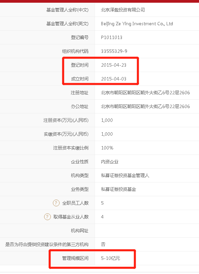Click 注册资本 value 1,000
This screenshot has width=199, height=274.
(x=107, y=120)
